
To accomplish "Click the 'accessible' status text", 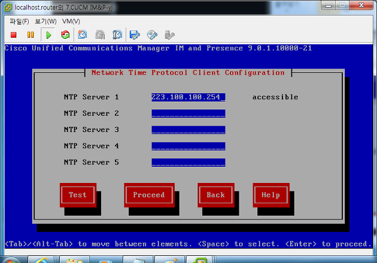I will (275, 97).
